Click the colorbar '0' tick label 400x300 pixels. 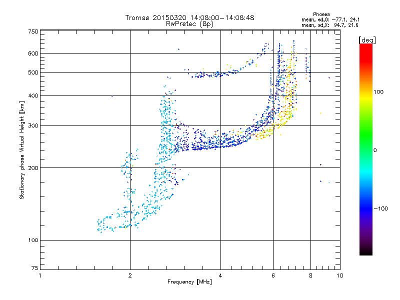coord(375,150)
